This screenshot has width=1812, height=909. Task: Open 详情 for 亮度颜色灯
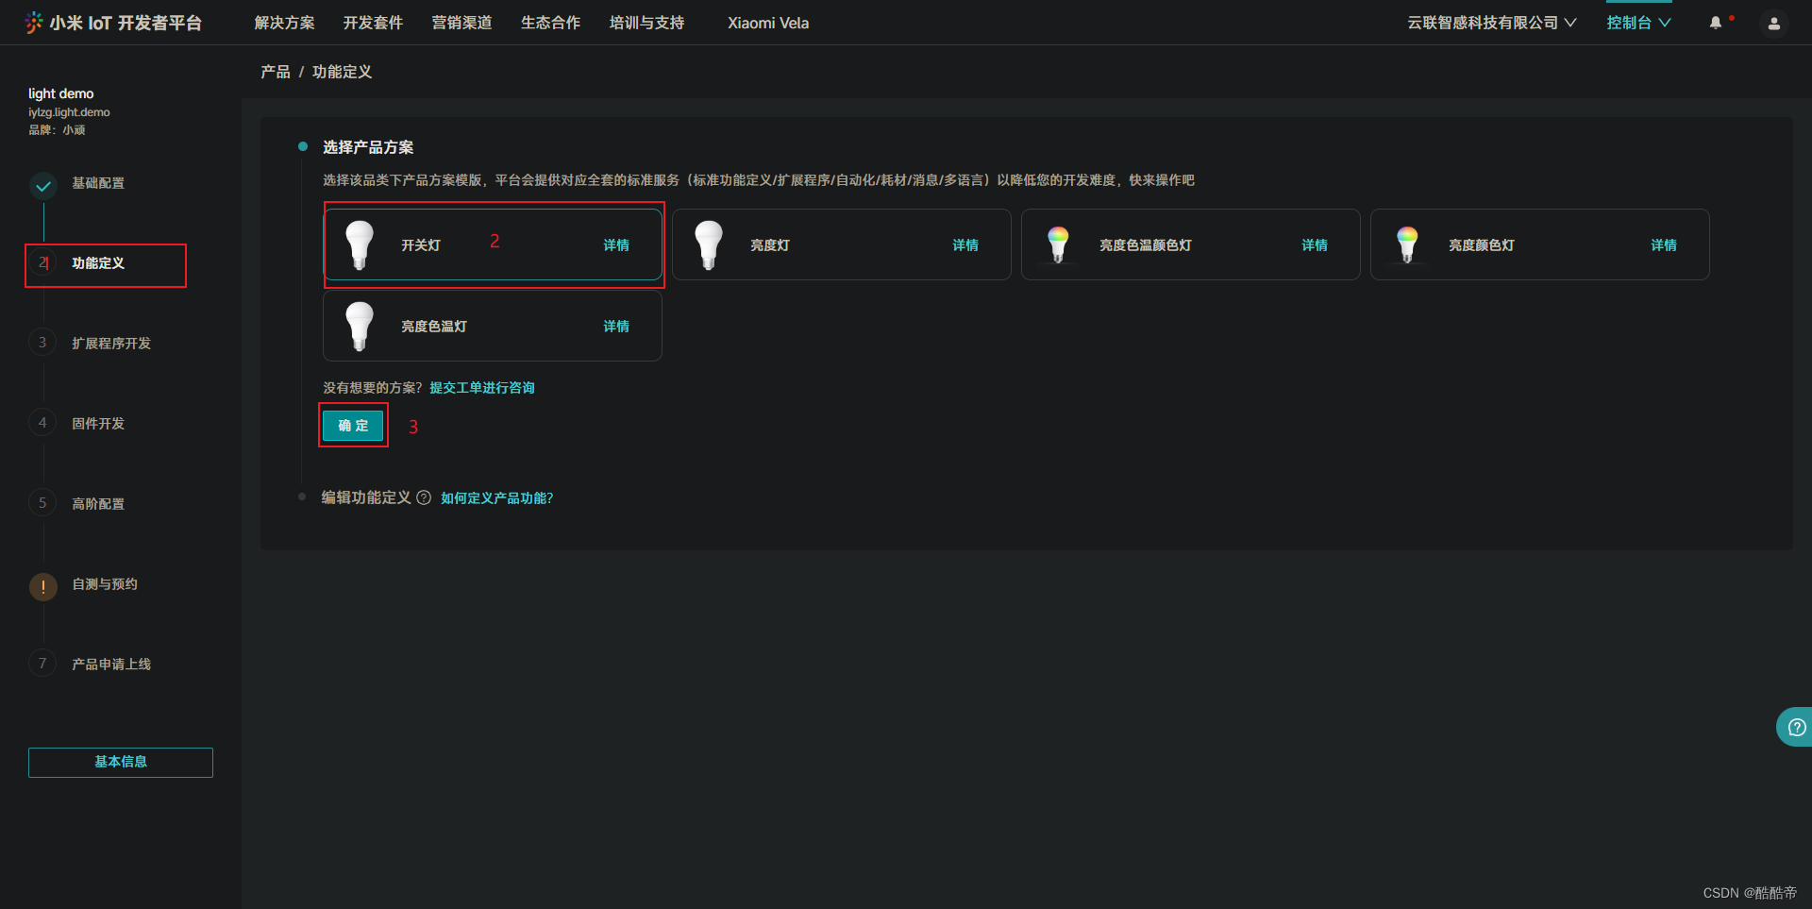pyautogui.click(x=1664, y=245)
